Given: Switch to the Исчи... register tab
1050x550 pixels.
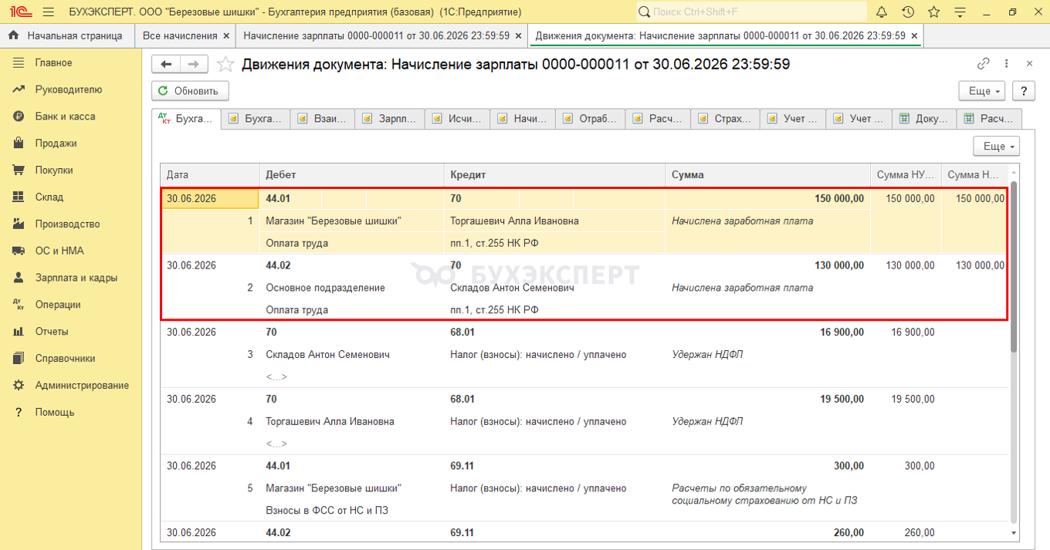Looking at the screenshot, I should pyautogui.click(x=459, y=119).
